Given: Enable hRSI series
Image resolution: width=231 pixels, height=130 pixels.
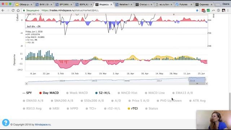Looking at the screenshot, I should 54,108.
